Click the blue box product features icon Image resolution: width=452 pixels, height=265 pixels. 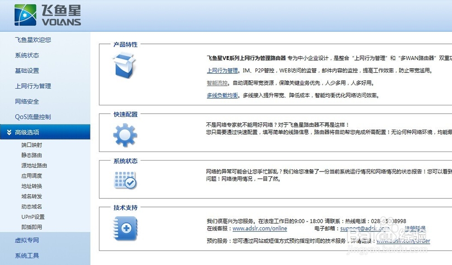coord(124,66)
